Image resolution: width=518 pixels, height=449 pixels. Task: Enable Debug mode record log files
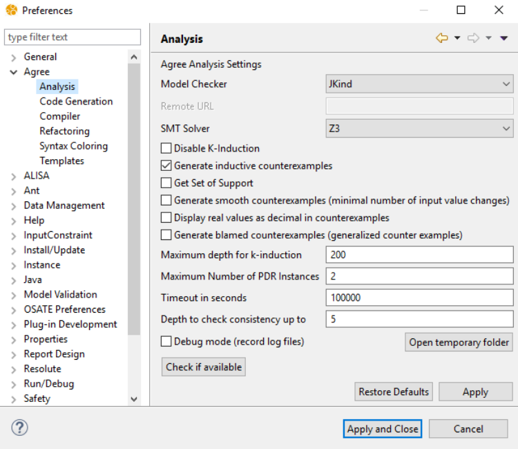point(166,342)
